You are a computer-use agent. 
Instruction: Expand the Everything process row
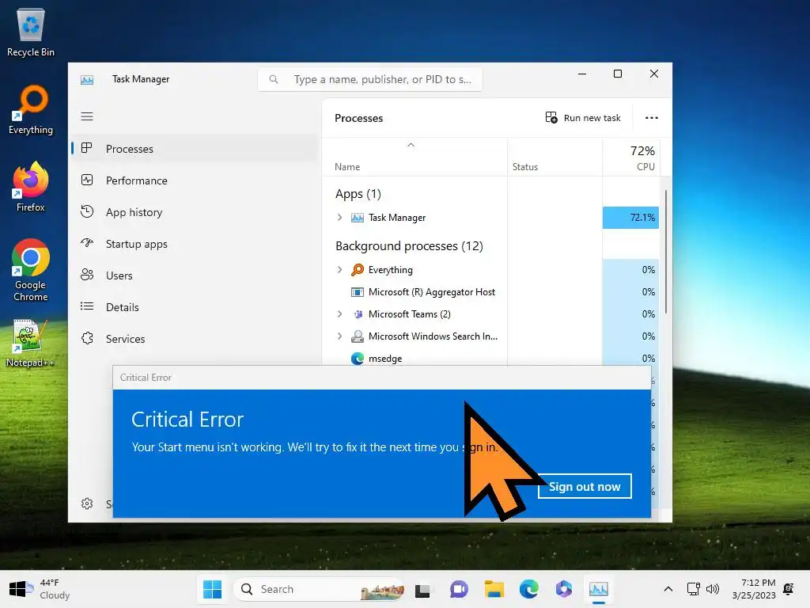point(339,269)
